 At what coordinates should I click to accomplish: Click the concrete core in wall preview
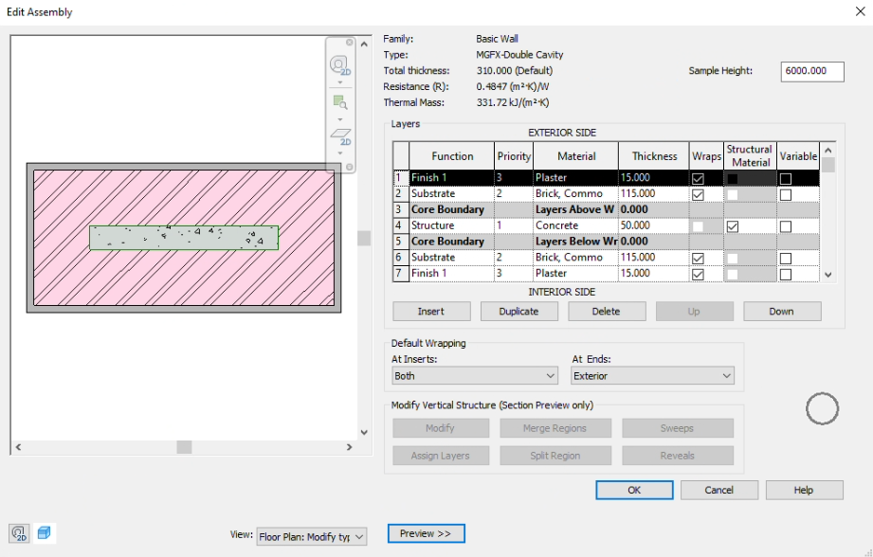(184, 238)
